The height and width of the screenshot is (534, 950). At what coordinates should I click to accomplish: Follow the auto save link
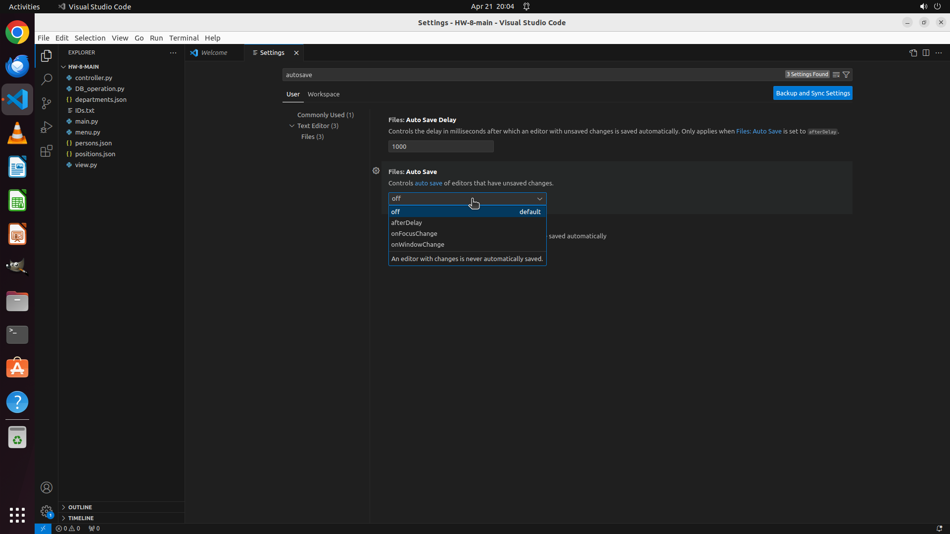(428, 183)
